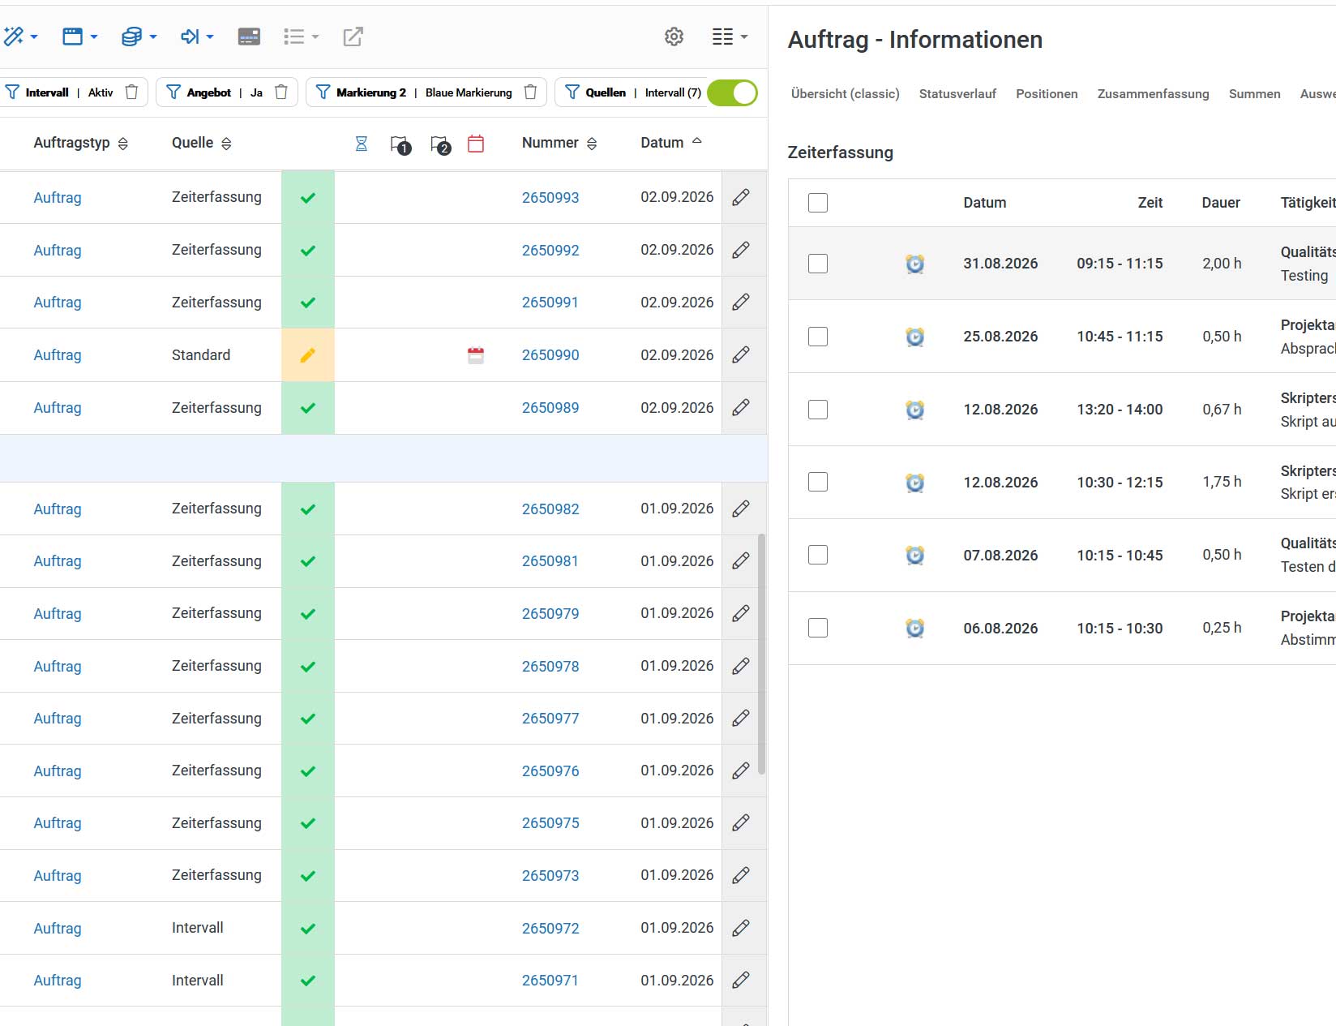This screenshot has height=1026, width=1336.
Task: Sort by Auftragstyp column
Action: pos(80,143)
